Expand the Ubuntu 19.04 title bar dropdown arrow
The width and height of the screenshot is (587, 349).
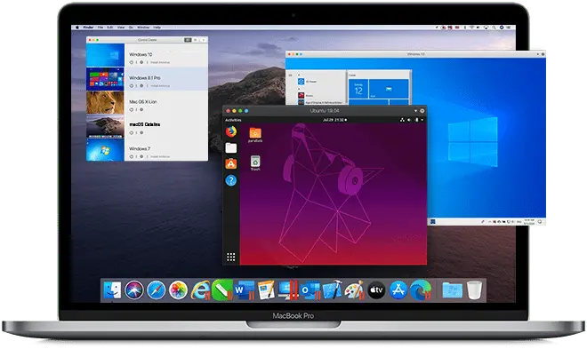[415, 111]
